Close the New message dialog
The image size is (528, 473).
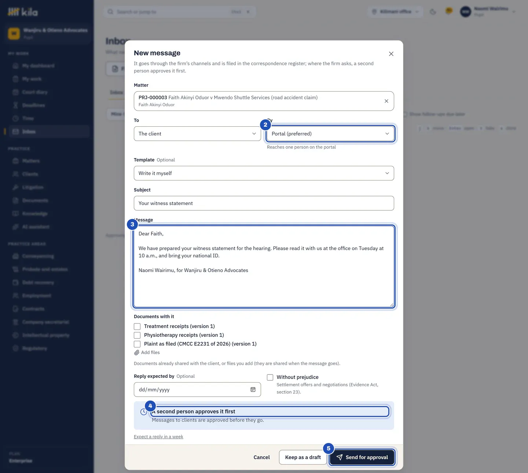pos(391,54)
